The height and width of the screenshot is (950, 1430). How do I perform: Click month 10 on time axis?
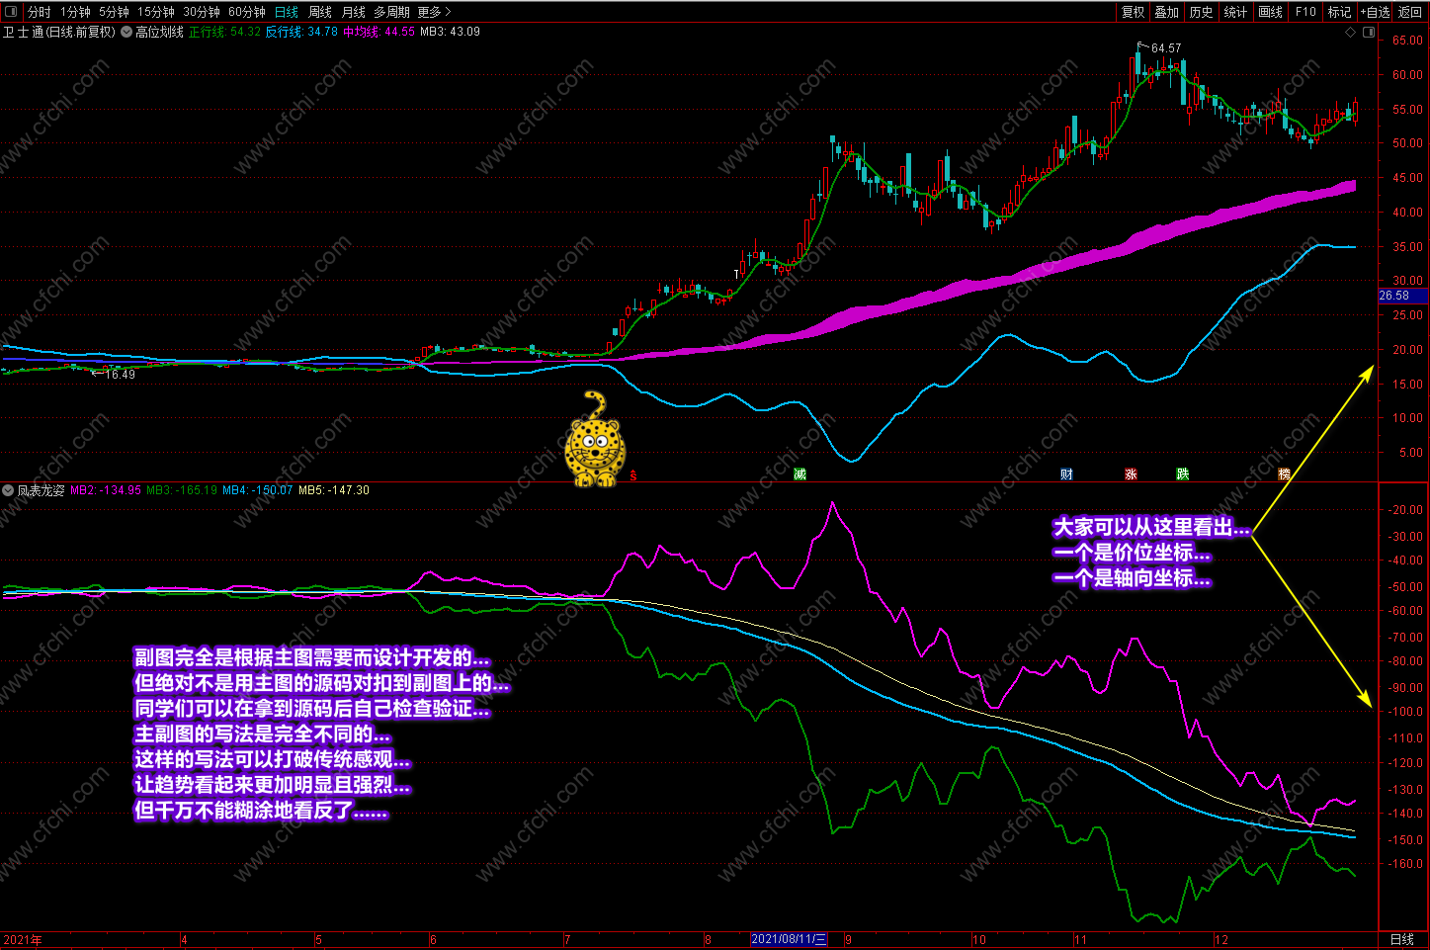(x=979, y=940)
